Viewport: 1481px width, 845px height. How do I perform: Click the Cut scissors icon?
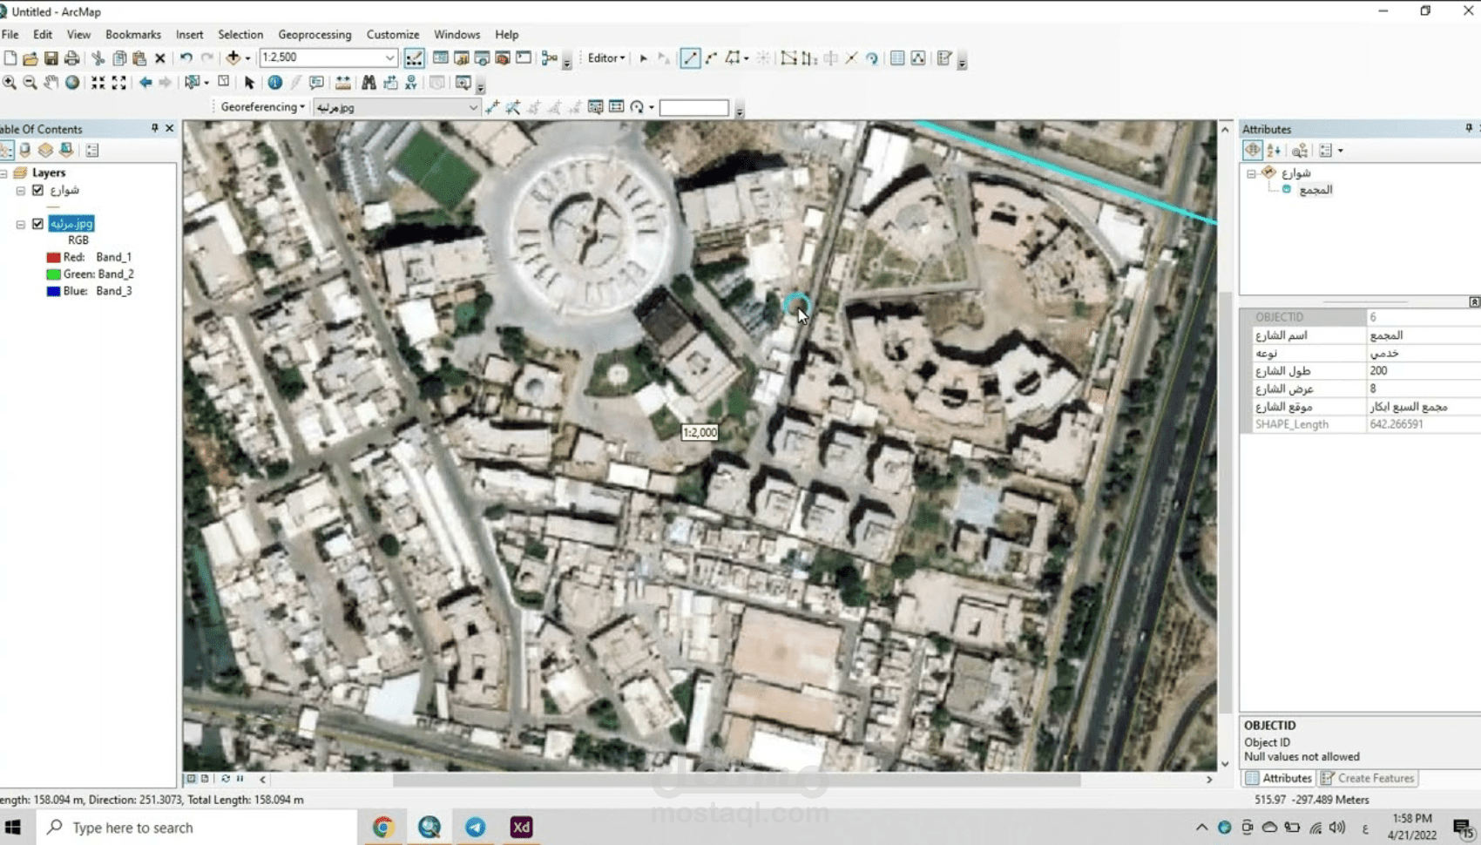click(98, 58)
